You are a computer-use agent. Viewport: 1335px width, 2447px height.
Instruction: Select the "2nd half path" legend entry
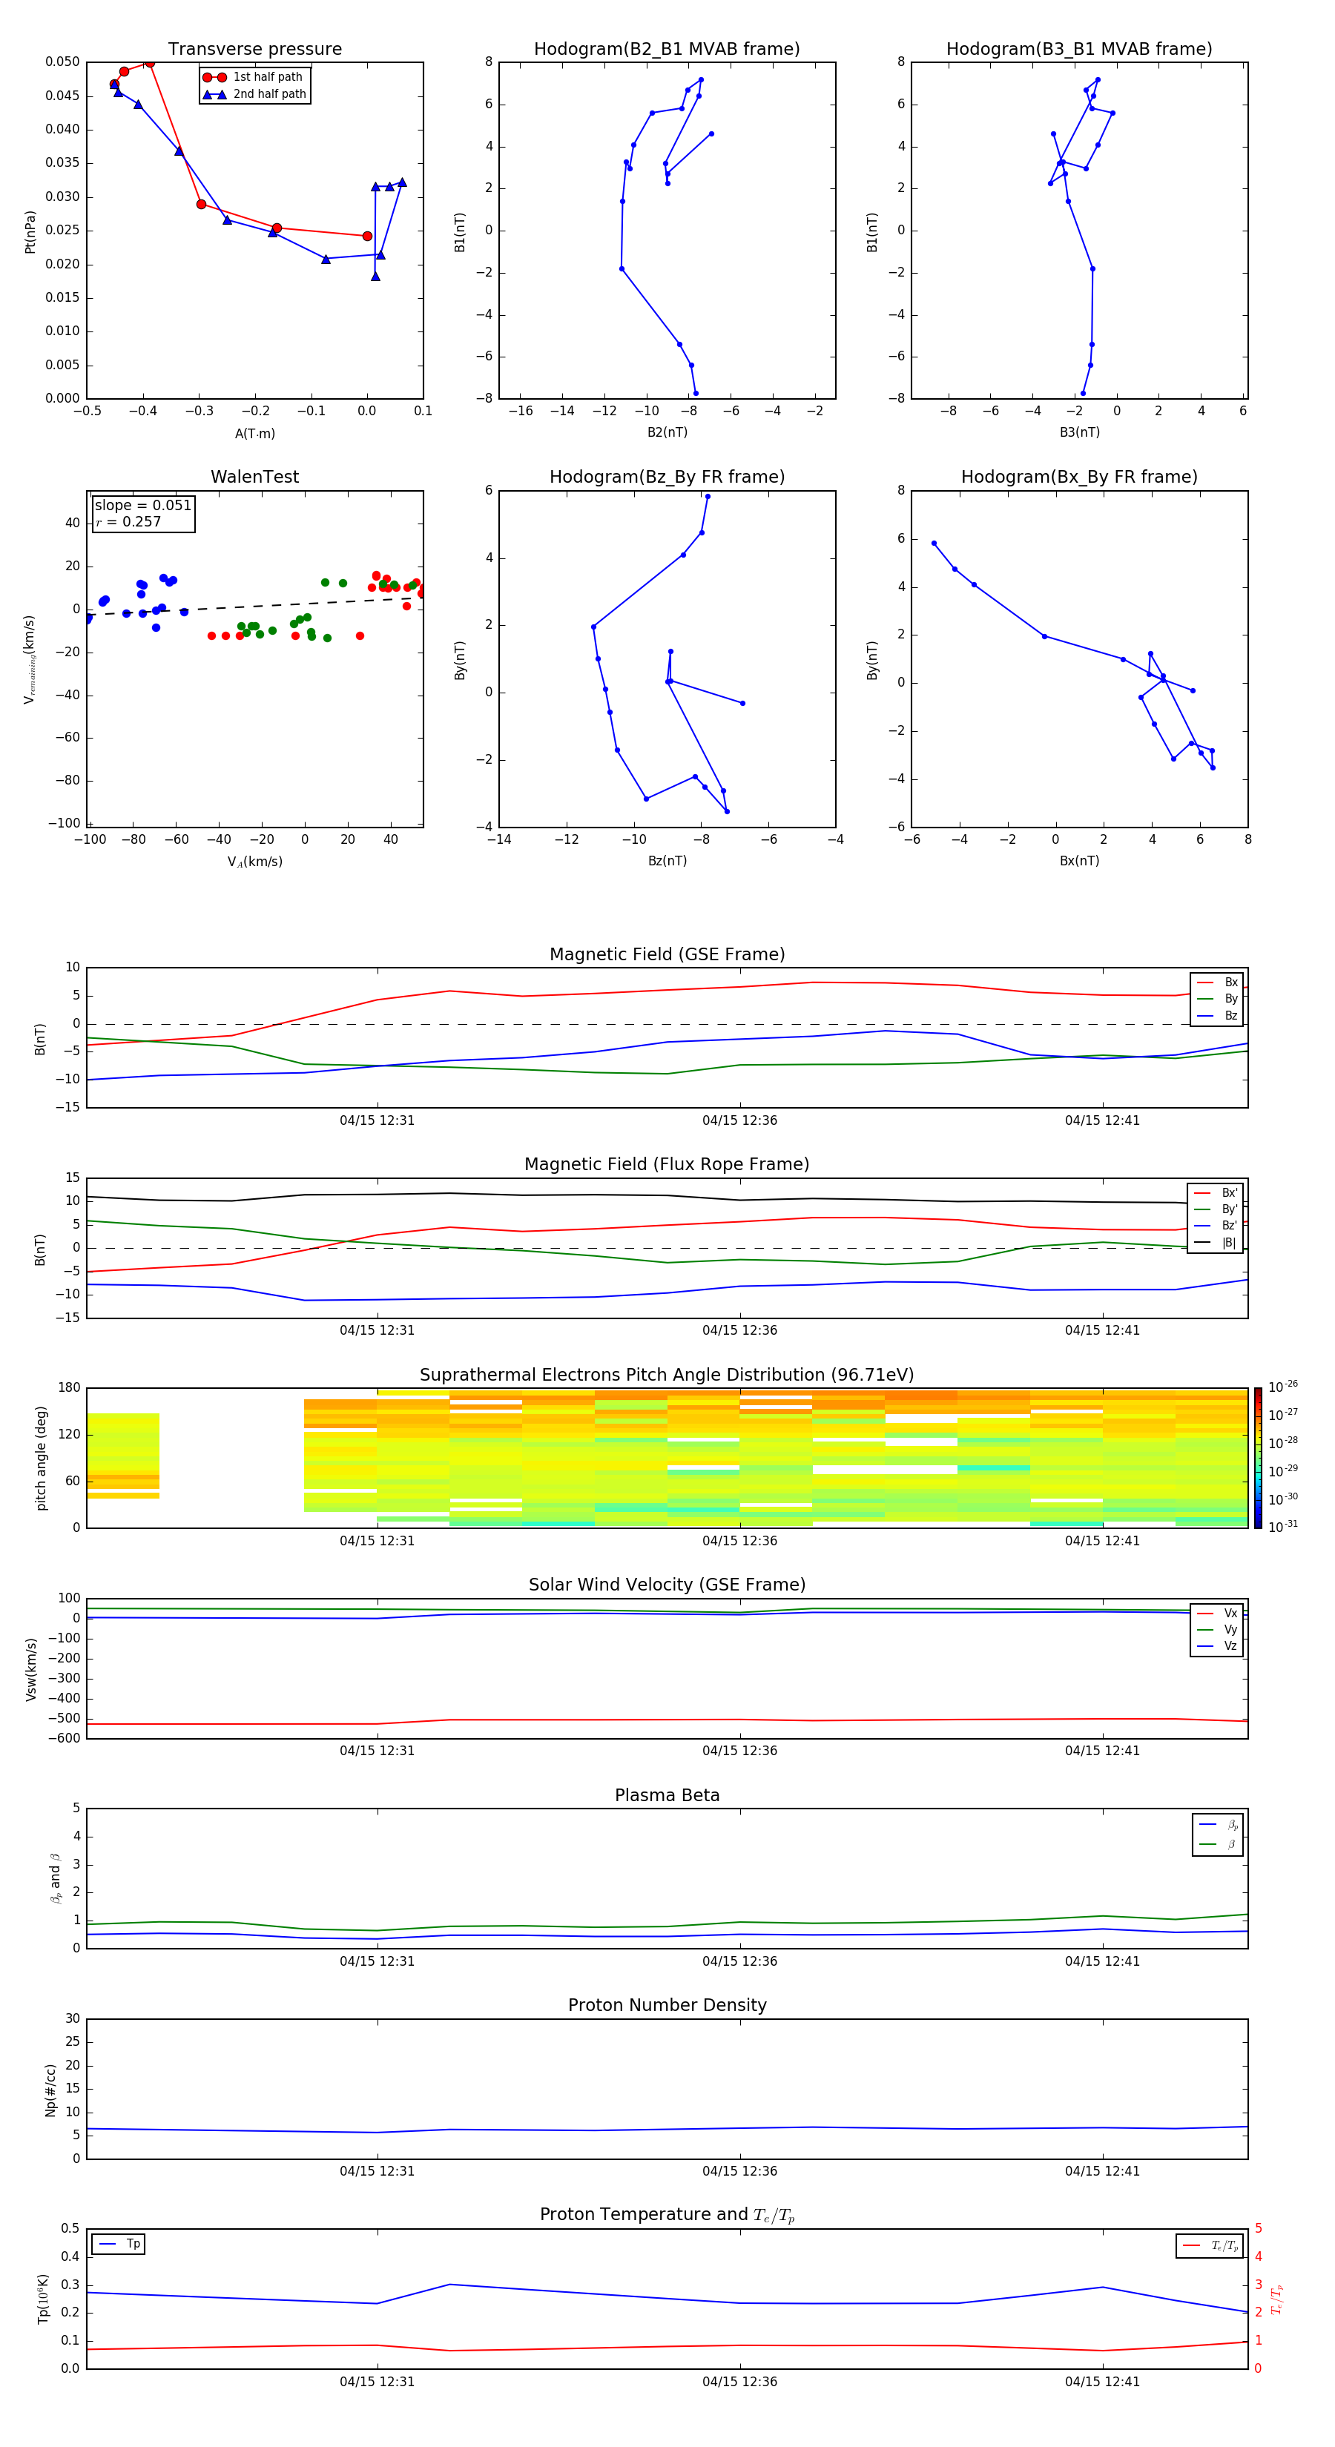click(254, 94)
